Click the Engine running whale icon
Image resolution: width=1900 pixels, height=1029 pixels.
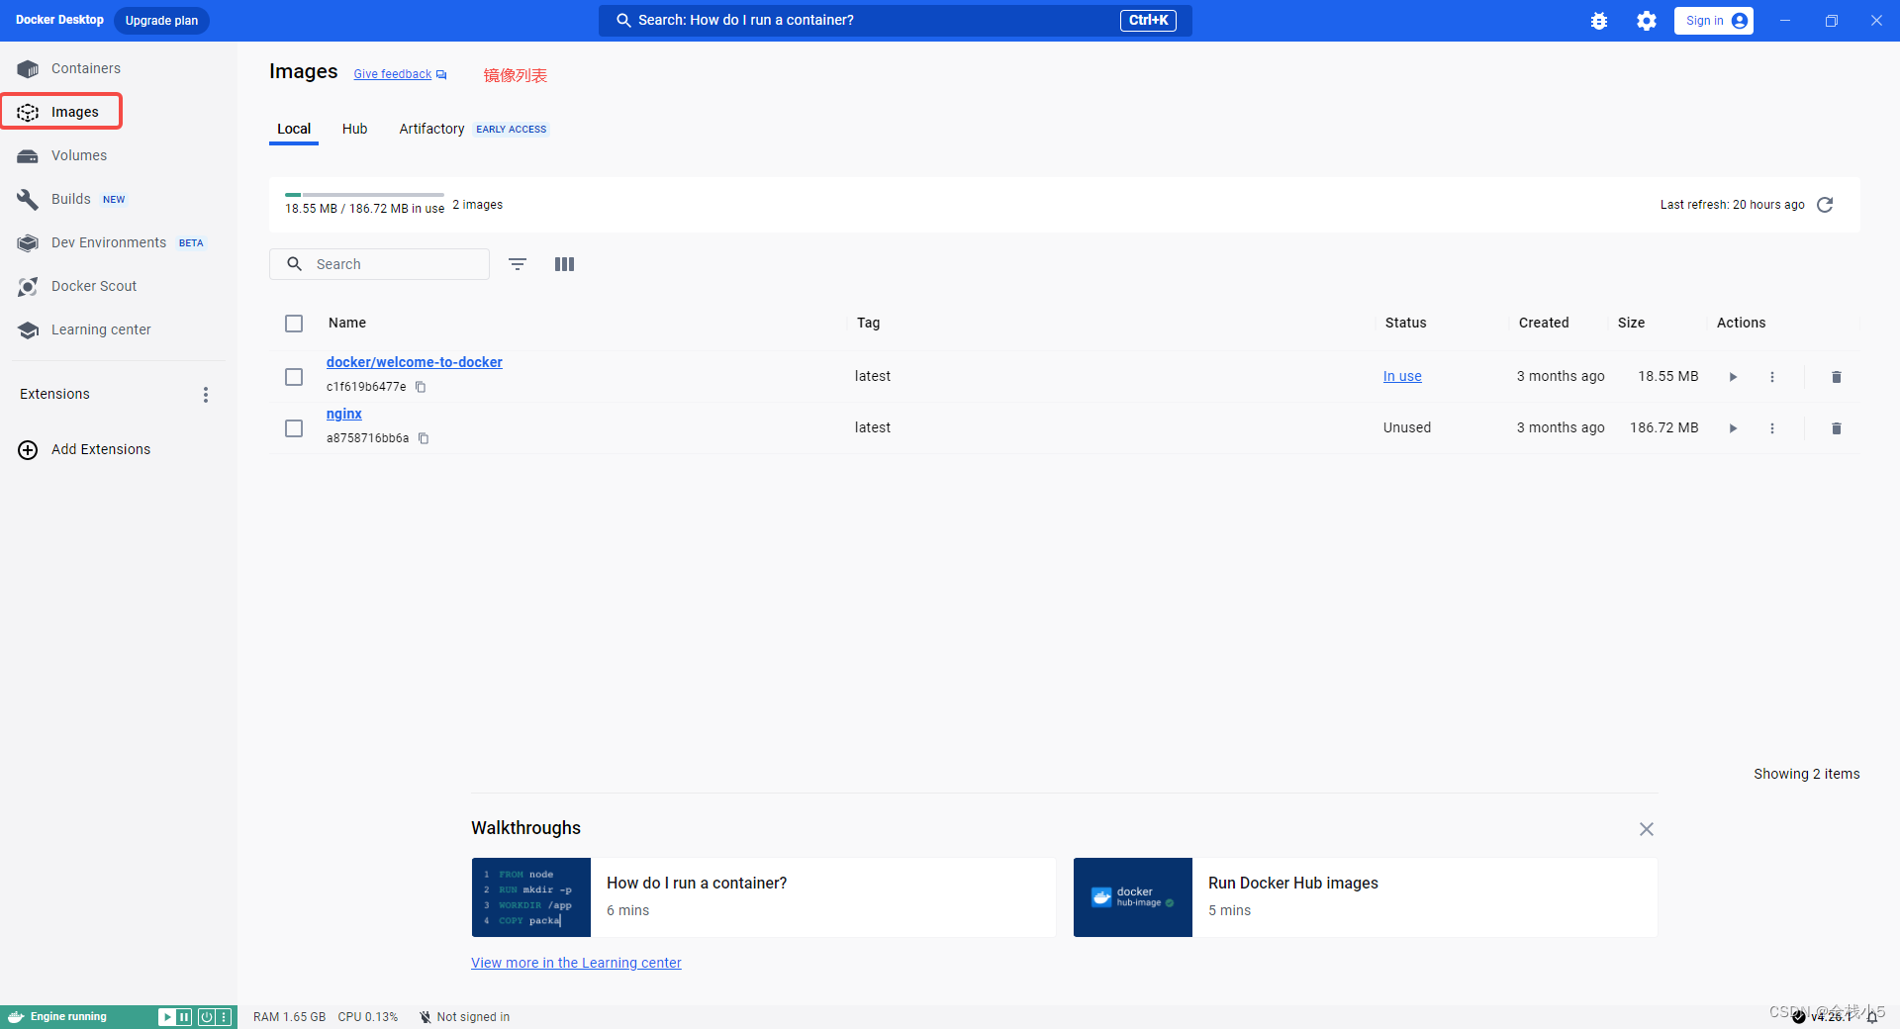click(16, 1017)
